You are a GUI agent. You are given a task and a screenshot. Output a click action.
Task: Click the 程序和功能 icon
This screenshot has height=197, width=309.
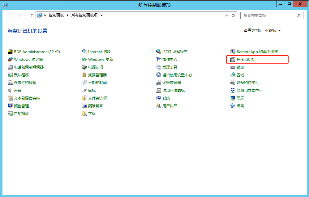tap(233, 60)
